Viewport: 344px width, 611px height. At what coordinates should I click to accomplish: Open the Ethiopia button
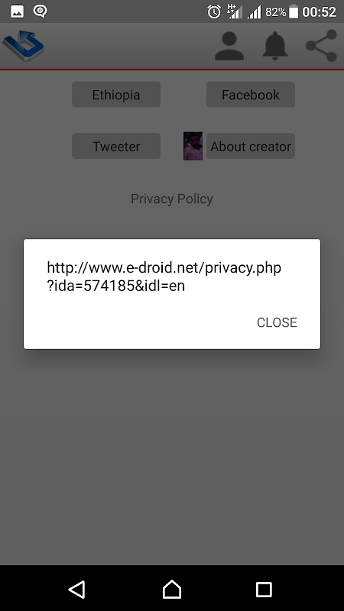pyautogui.click(x=116, y=94)
